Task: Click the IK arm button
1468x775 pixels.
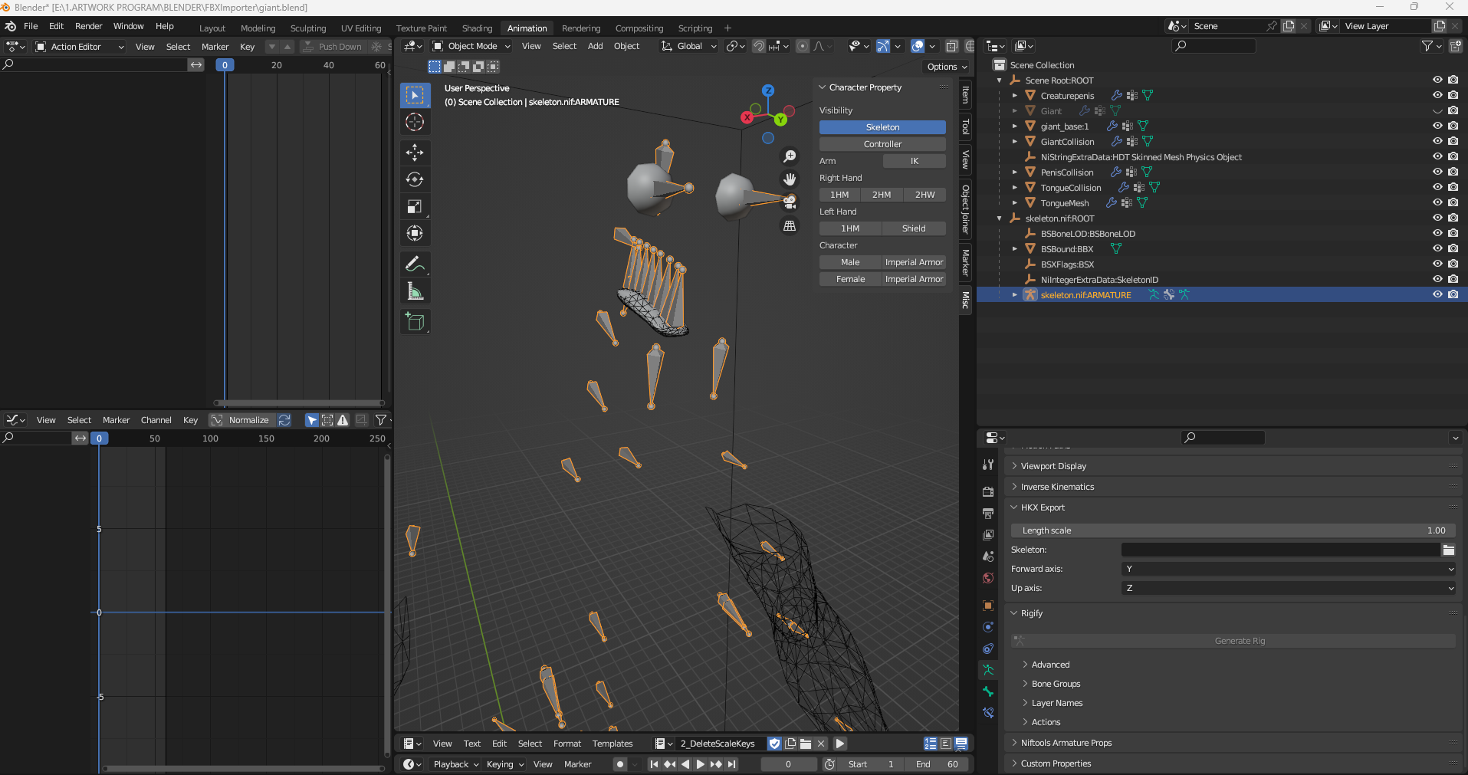Action: tap(914, 161)
